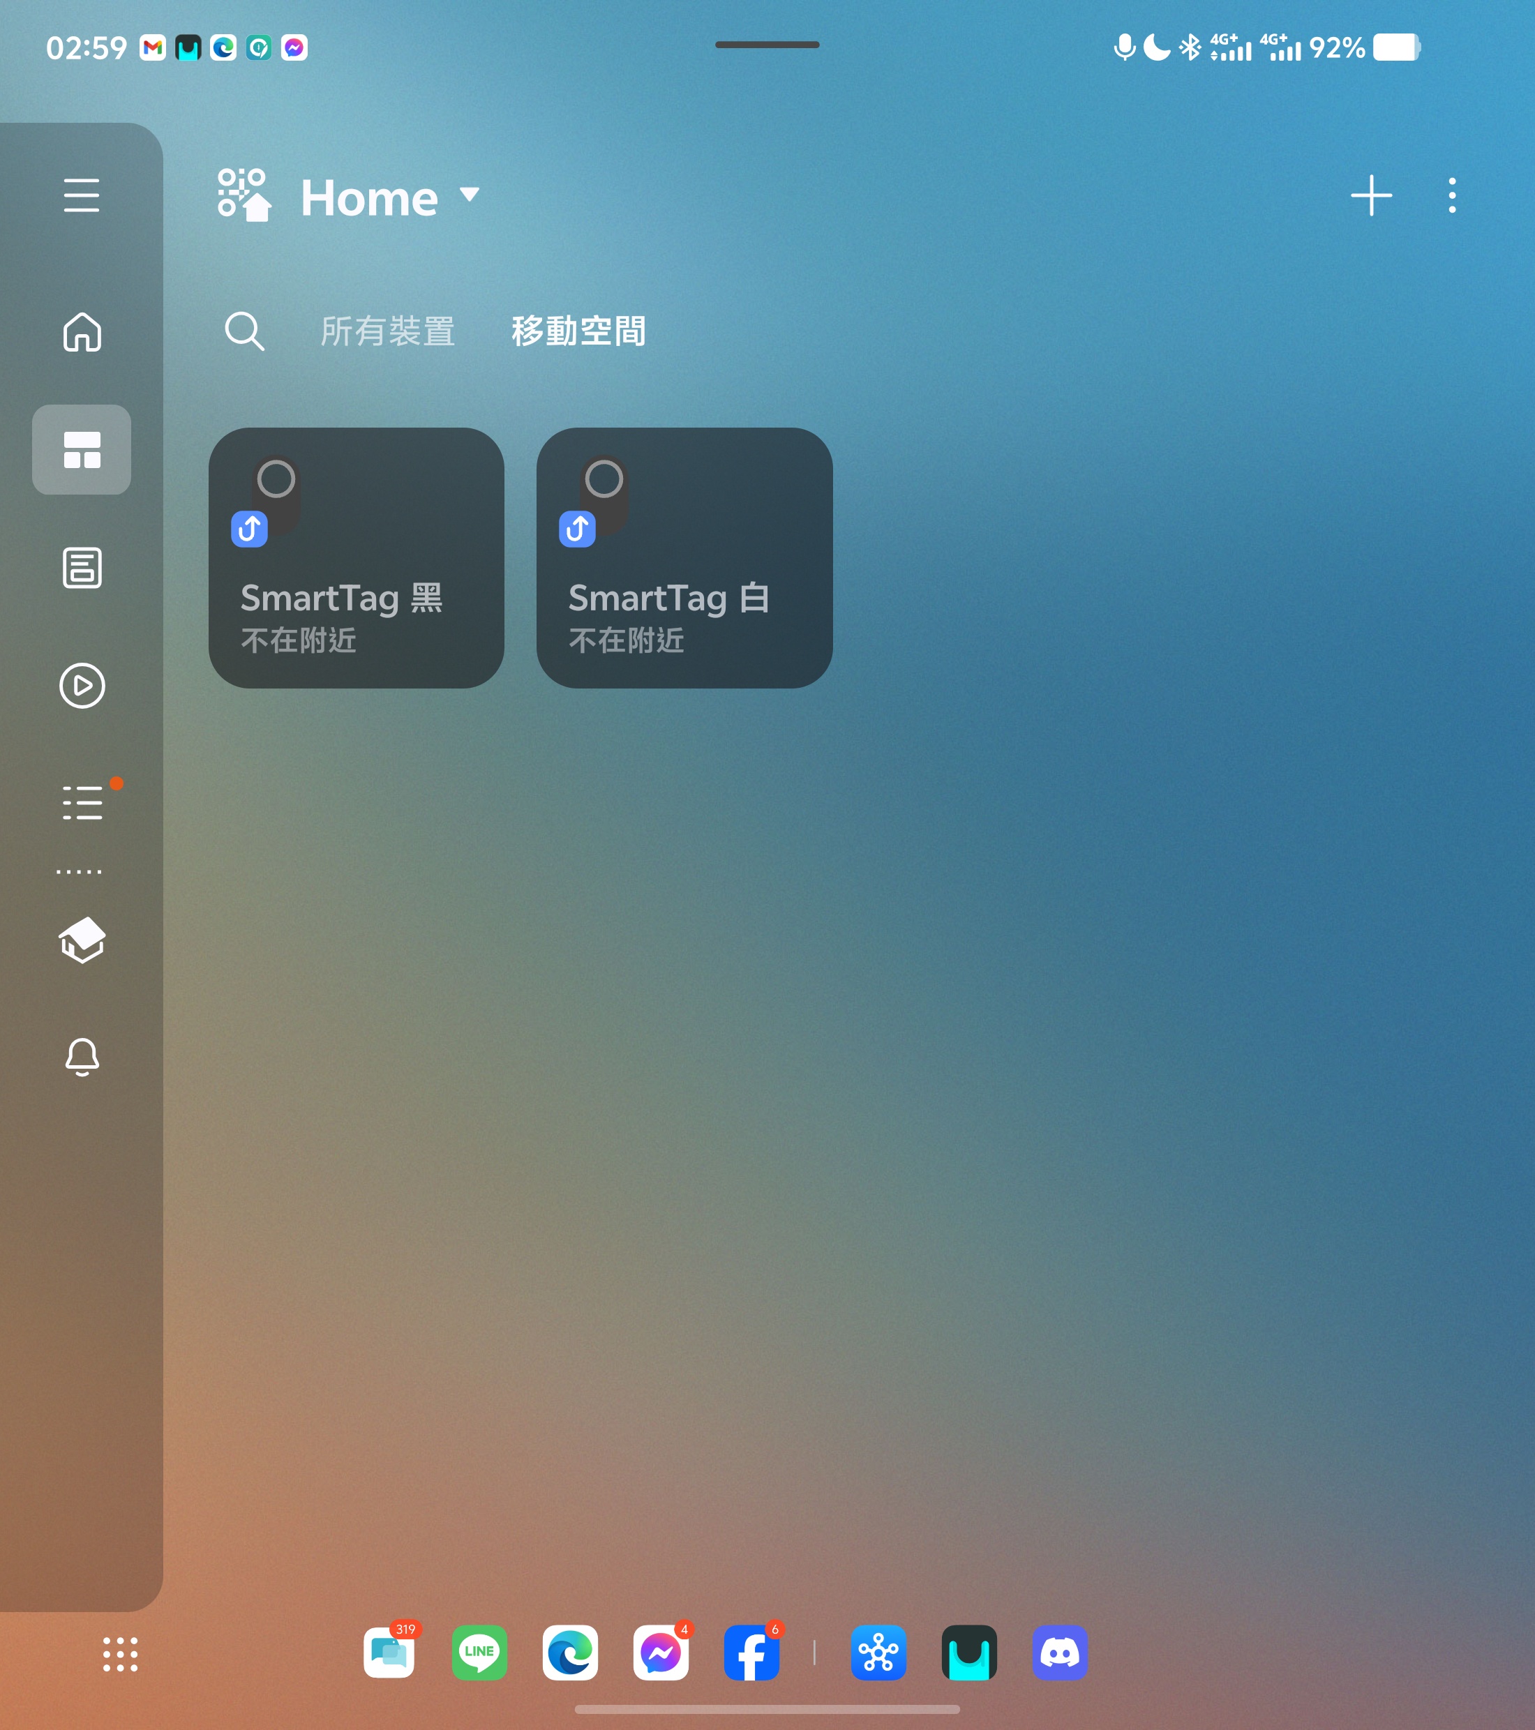
Task: Open the hamburger menu in sidebar
Action: click(x=81, y=195)
